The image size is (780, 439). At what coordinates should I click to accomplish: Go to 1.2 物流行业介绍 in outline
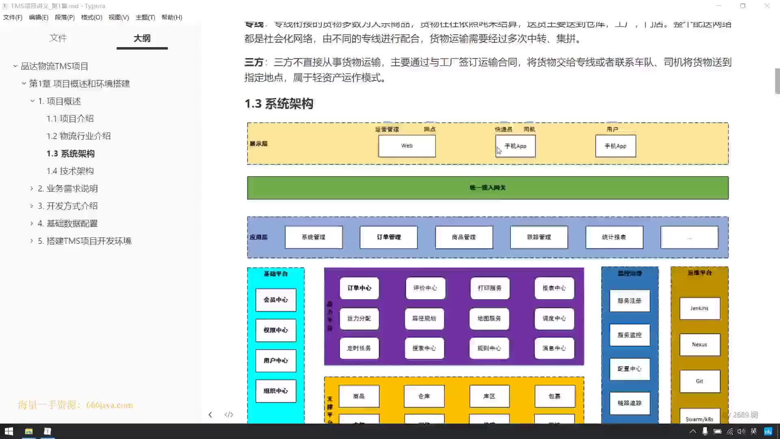(78, 136)
